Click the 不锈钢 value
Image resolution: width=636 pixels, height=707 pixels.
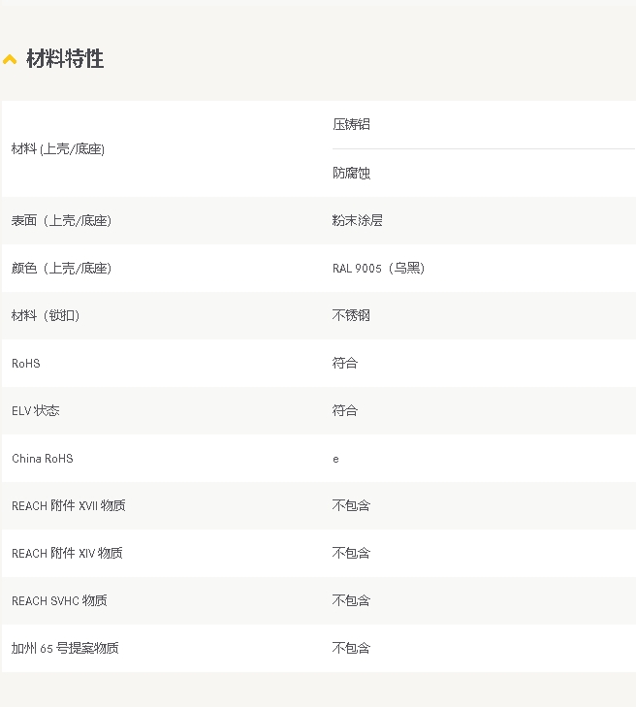(351, 316)
